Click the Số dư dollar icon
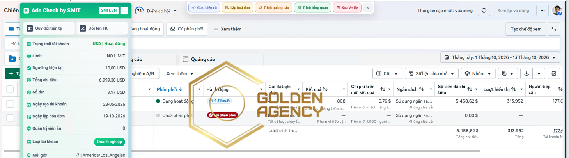Viewport: 569px width, 158px height. (x=29, y=92)
